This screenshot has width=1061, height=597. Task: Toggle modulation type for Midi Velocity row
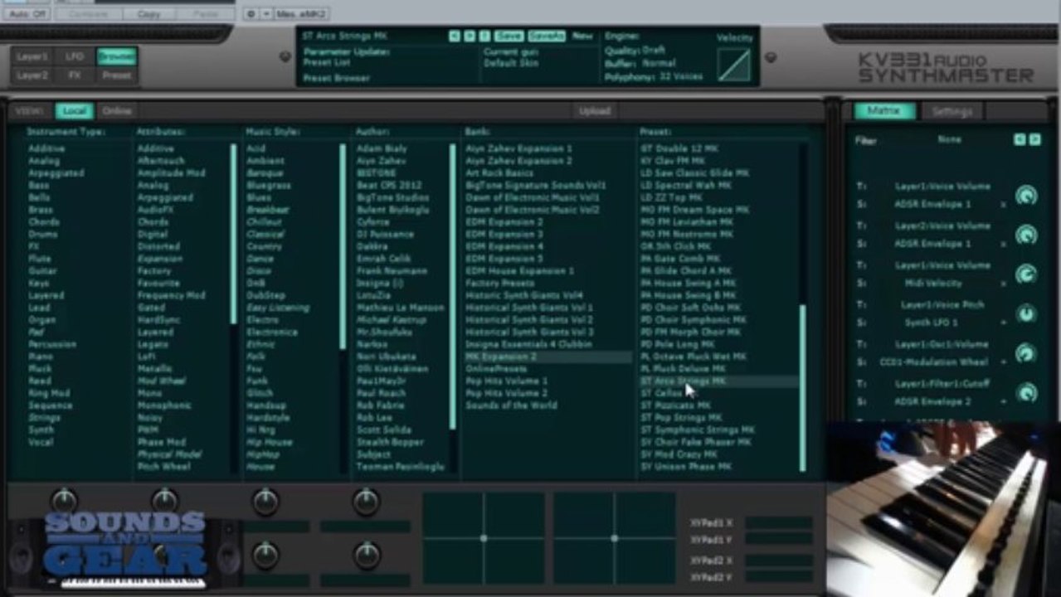(x=1003, y=284)
